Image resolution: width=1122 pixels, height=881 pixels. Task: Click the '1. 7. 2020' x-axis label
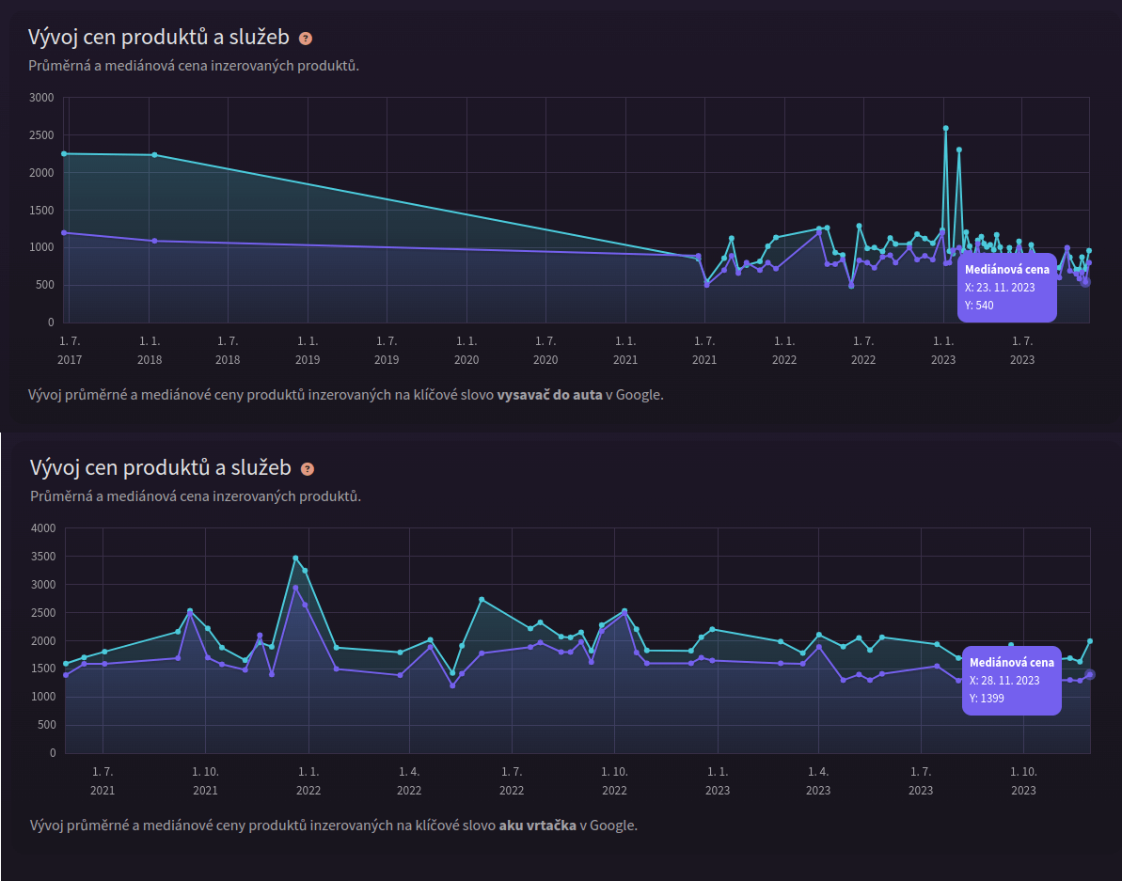(x=546, y=351)
